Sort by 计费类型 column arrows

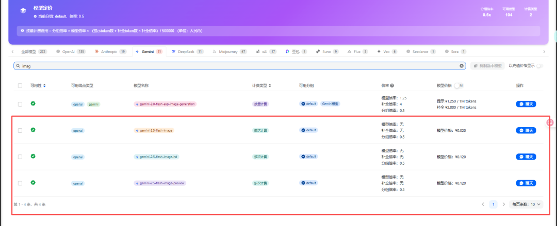270,85
